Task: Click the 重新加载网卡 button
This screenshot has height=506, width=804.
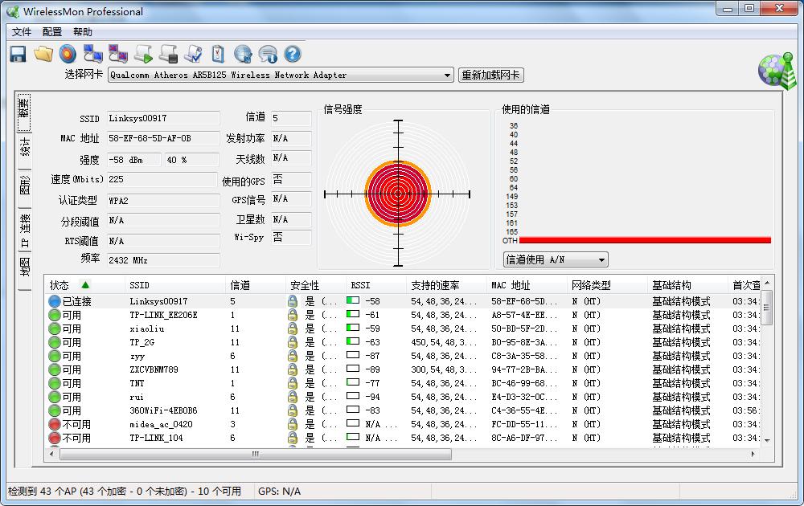Action: pos(490,75)
